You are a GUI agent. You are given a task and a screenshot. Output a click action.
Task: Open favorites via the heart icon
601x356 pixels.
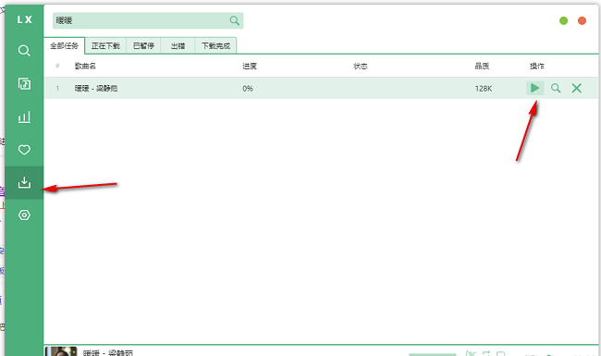[x=24, y=150]
